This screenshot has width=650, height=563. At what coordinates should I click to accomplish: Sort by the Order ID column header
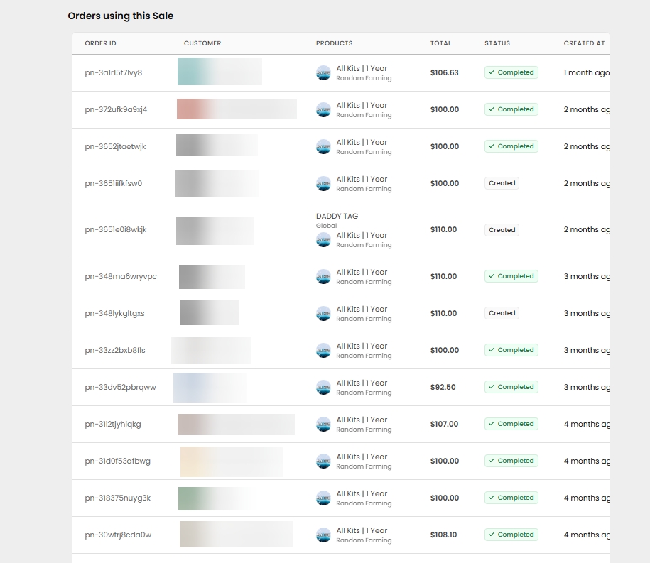100,43
